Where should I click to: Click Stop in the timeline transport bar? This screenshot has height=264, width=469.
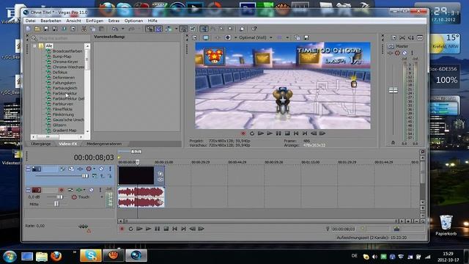click(166, 229)
